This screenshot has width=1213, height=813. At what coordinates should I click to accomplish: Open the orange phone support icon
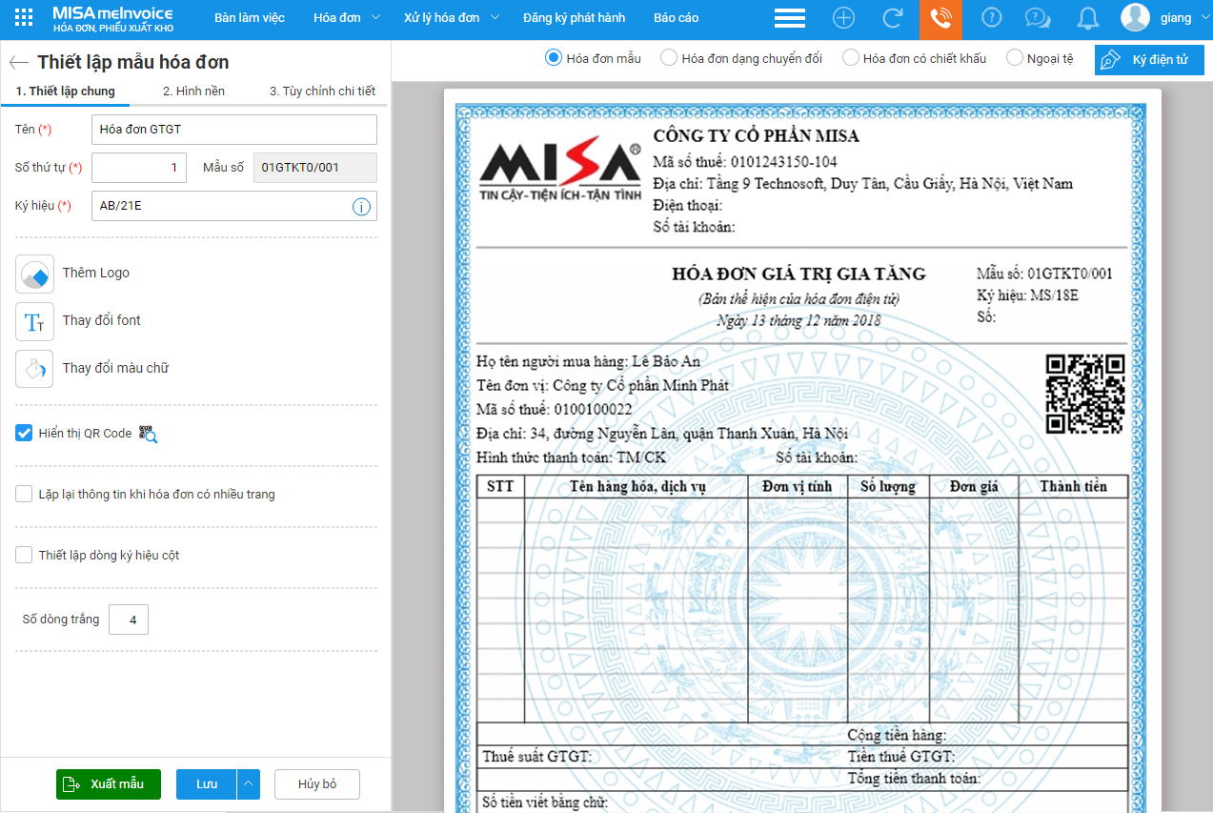click(940, 18)
